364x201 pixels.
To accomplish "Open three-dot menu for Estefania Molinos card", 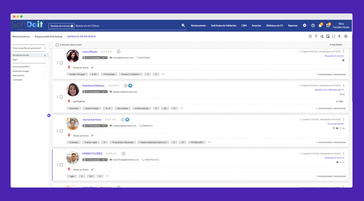I will [x=344, y=85].
